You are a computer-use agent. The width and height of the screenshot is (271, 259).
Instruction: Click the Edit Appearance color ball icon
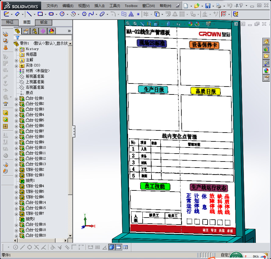pyautogui.click(x=190, y=24)
